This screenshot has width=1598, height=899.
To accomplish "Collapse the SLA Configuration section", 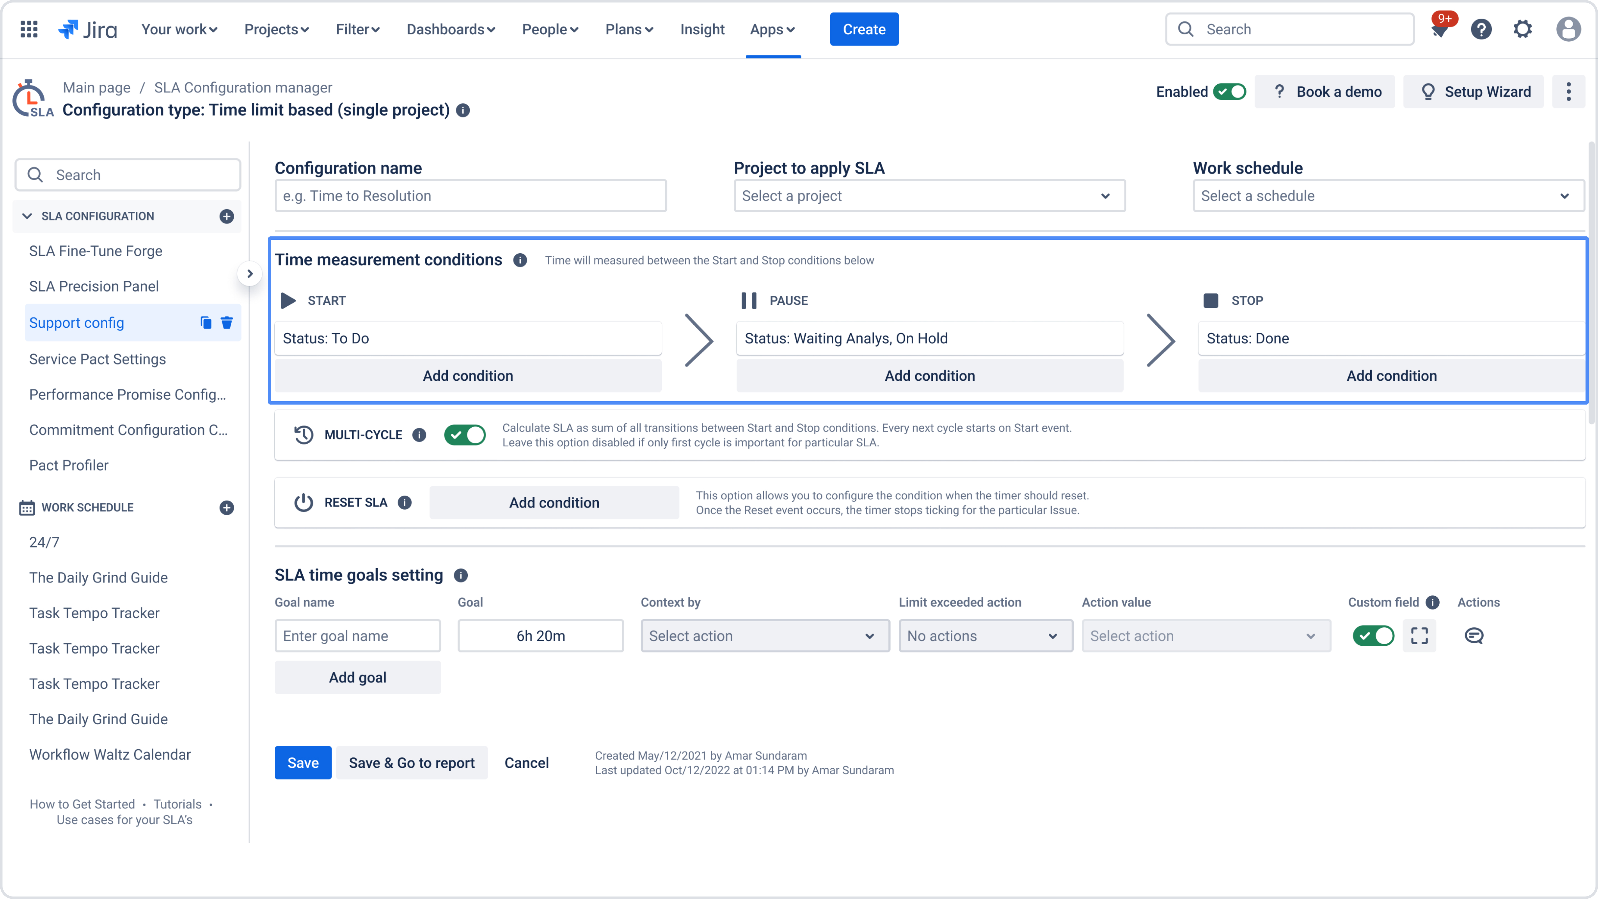I will [x=27, y=216].
